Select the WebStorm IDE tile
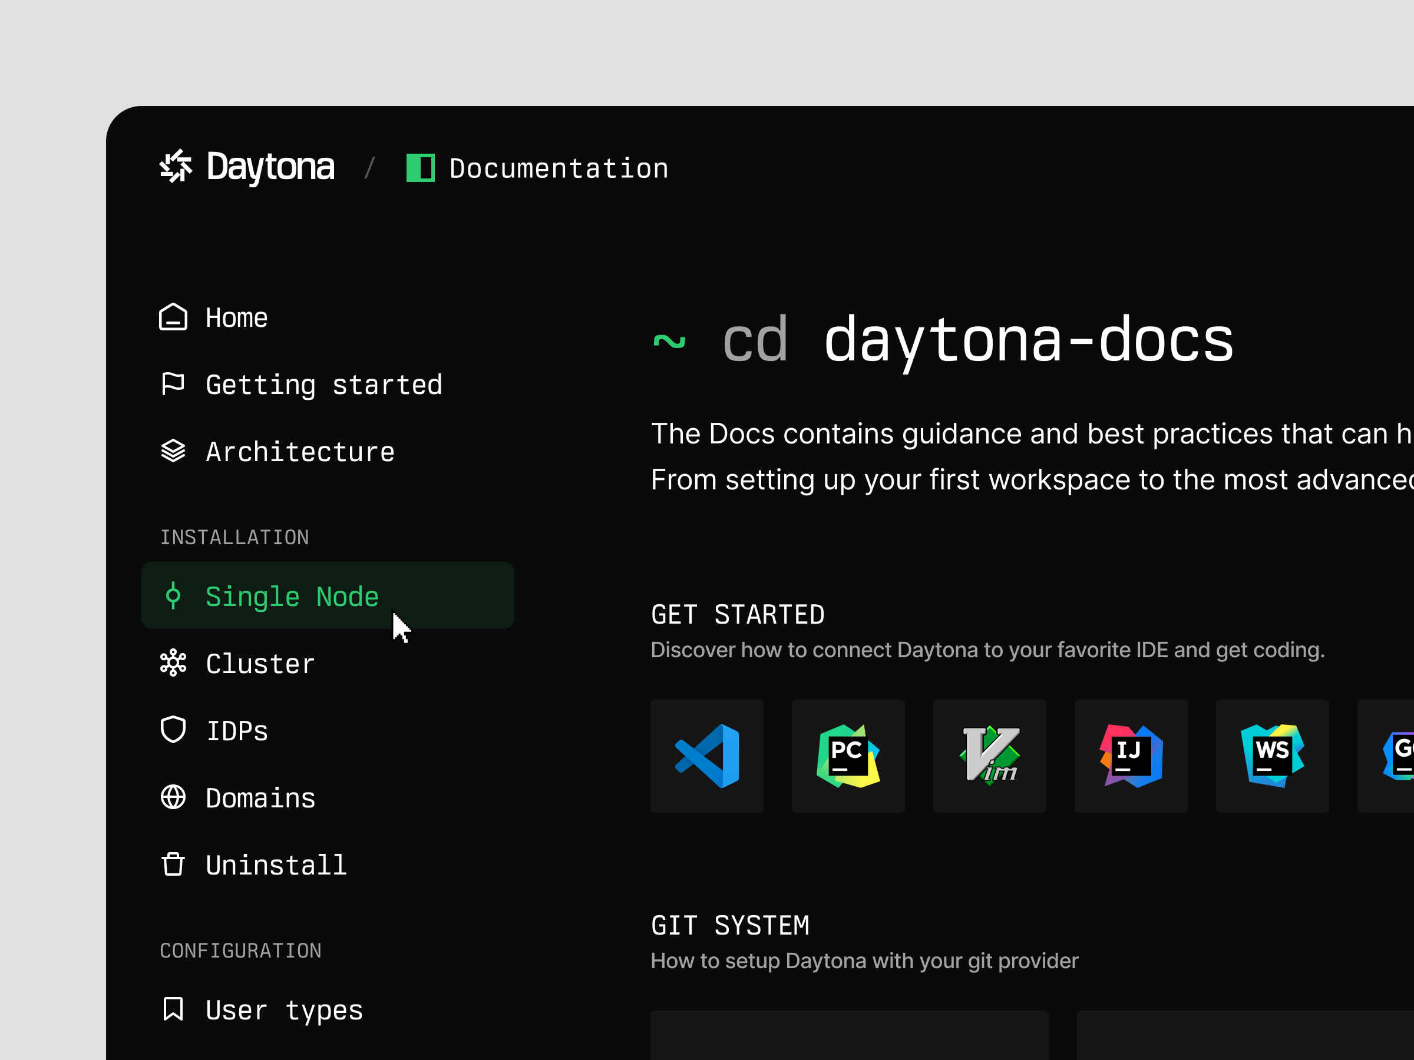This screenshot has height=1060, width=1414. 1273,757
